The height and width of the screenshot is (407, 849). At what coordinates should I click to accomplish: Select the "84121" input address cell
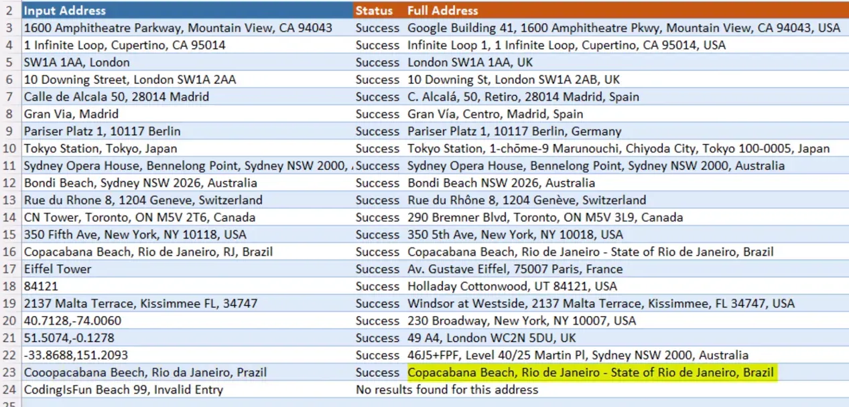click(x=38, y=286)
